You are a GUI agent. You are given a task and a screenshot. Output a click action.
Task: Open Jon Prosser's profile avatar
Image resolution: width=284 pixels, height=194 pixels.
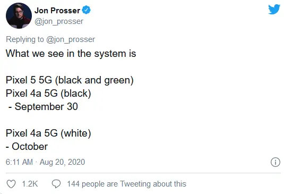coord(19,15)
